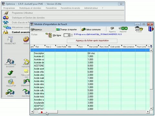
Task: Open the Apperçu tab in import module
Action: [43, 29]
